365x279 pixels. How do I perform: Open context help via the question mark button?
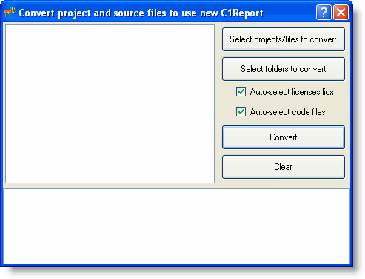point(324,12)
